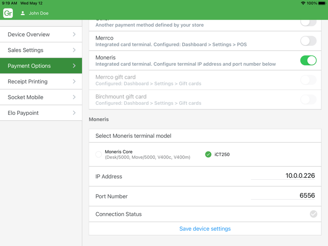Edit the IP Address field
Screen dimensions: 328x246
pos(283,176)
